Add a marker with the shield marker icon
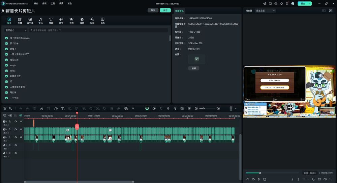Image resolution: width=337 pixels, height=183 pixels. [161, 108]
